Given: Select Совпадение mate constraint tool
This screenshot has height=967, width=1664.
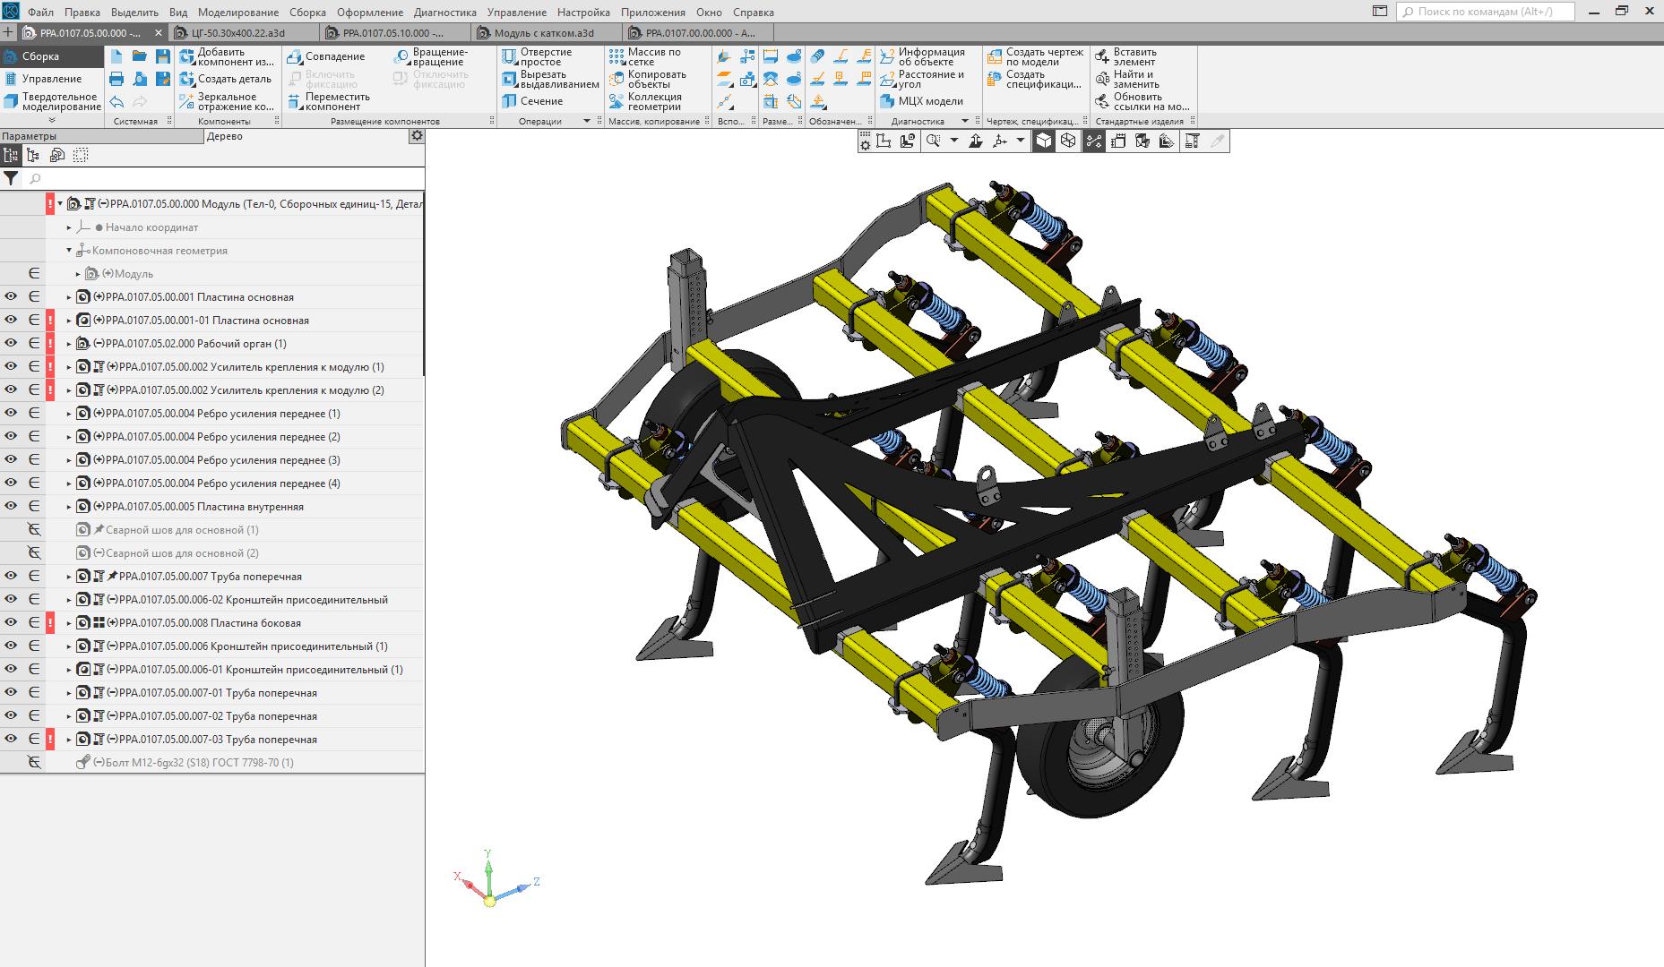Looking at the screenshot, I should coord(326,56).
